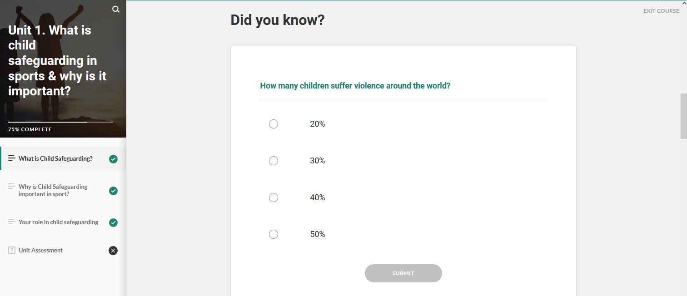Click the scroll up arrow at top right

pyautogui.click(x=684, y=3)
